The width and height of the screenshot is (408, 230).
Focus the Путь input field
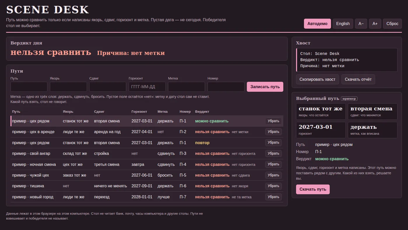[x=29, y=87]
